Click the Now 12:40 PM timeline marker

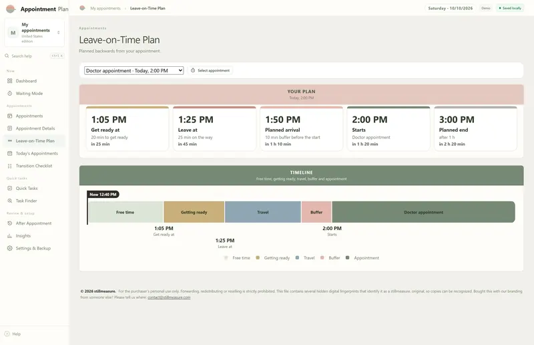click(103, 194)
